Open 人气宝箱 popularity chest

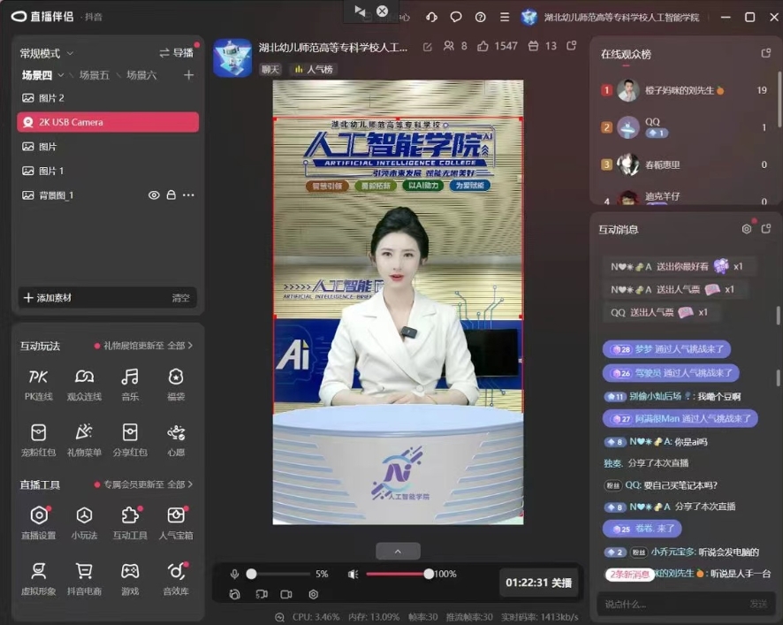coord(176,523)
